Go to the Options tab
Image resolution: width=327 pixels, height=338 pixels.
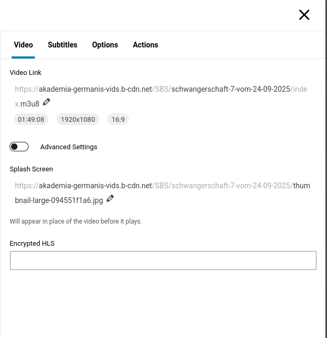point(105,45)
